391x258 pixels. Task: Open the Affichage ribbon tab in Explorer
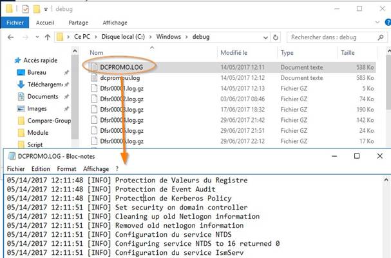pyautogui.click(x=115, y=23)
